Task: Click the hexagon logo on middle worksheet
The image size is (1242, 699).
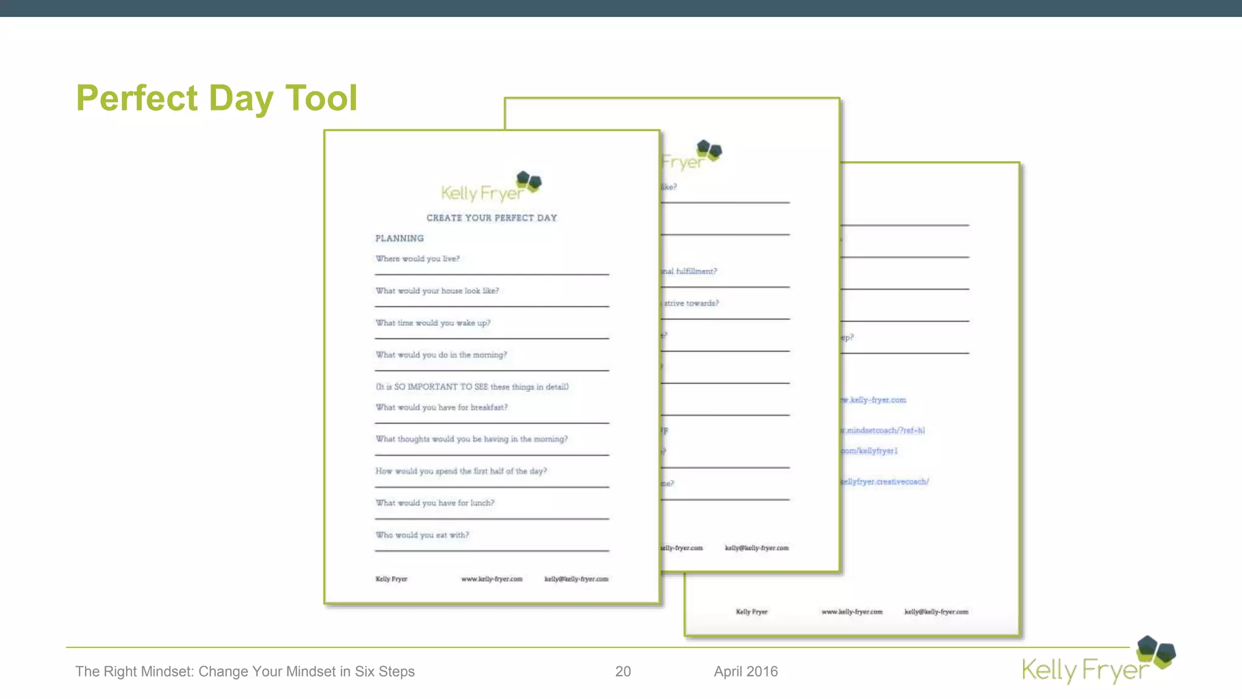Action: click(709, 149)
